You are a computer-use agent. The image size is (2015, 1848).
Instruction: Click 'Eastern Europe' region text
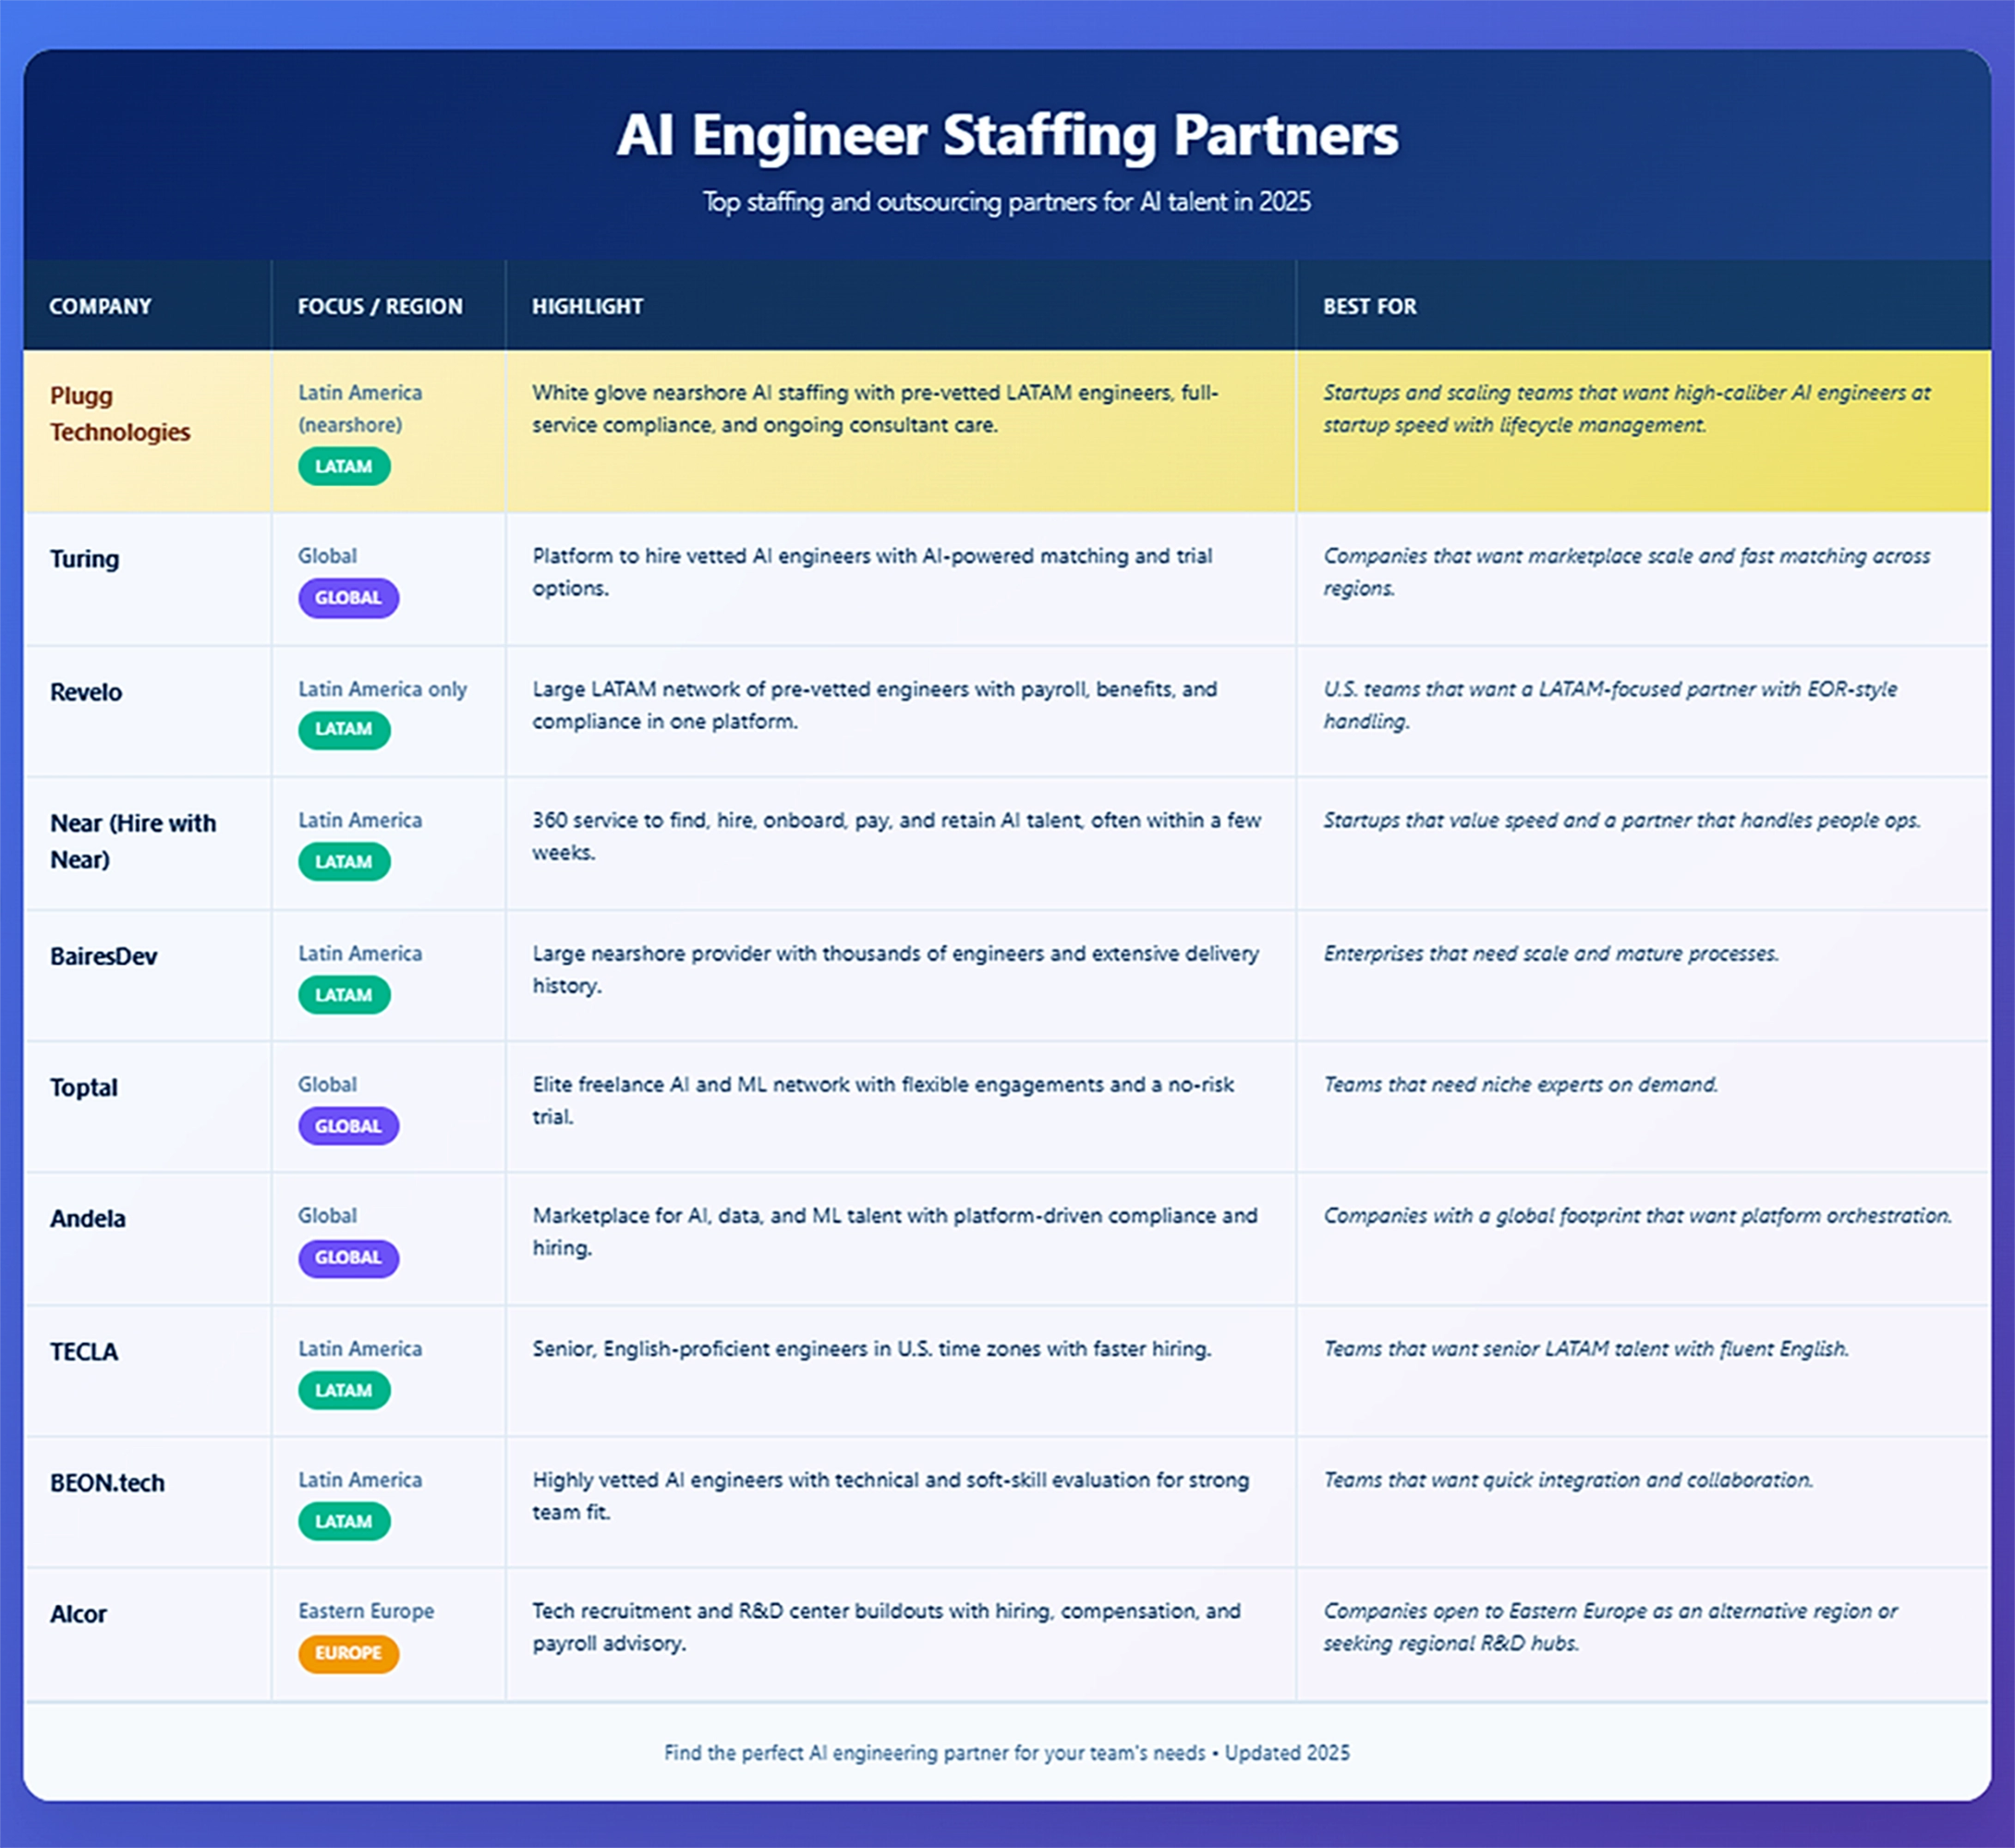point(366,1611)
